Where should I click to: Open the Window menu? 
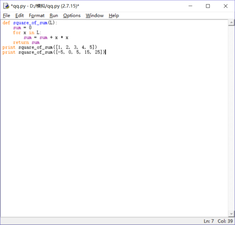pos(94,16)
